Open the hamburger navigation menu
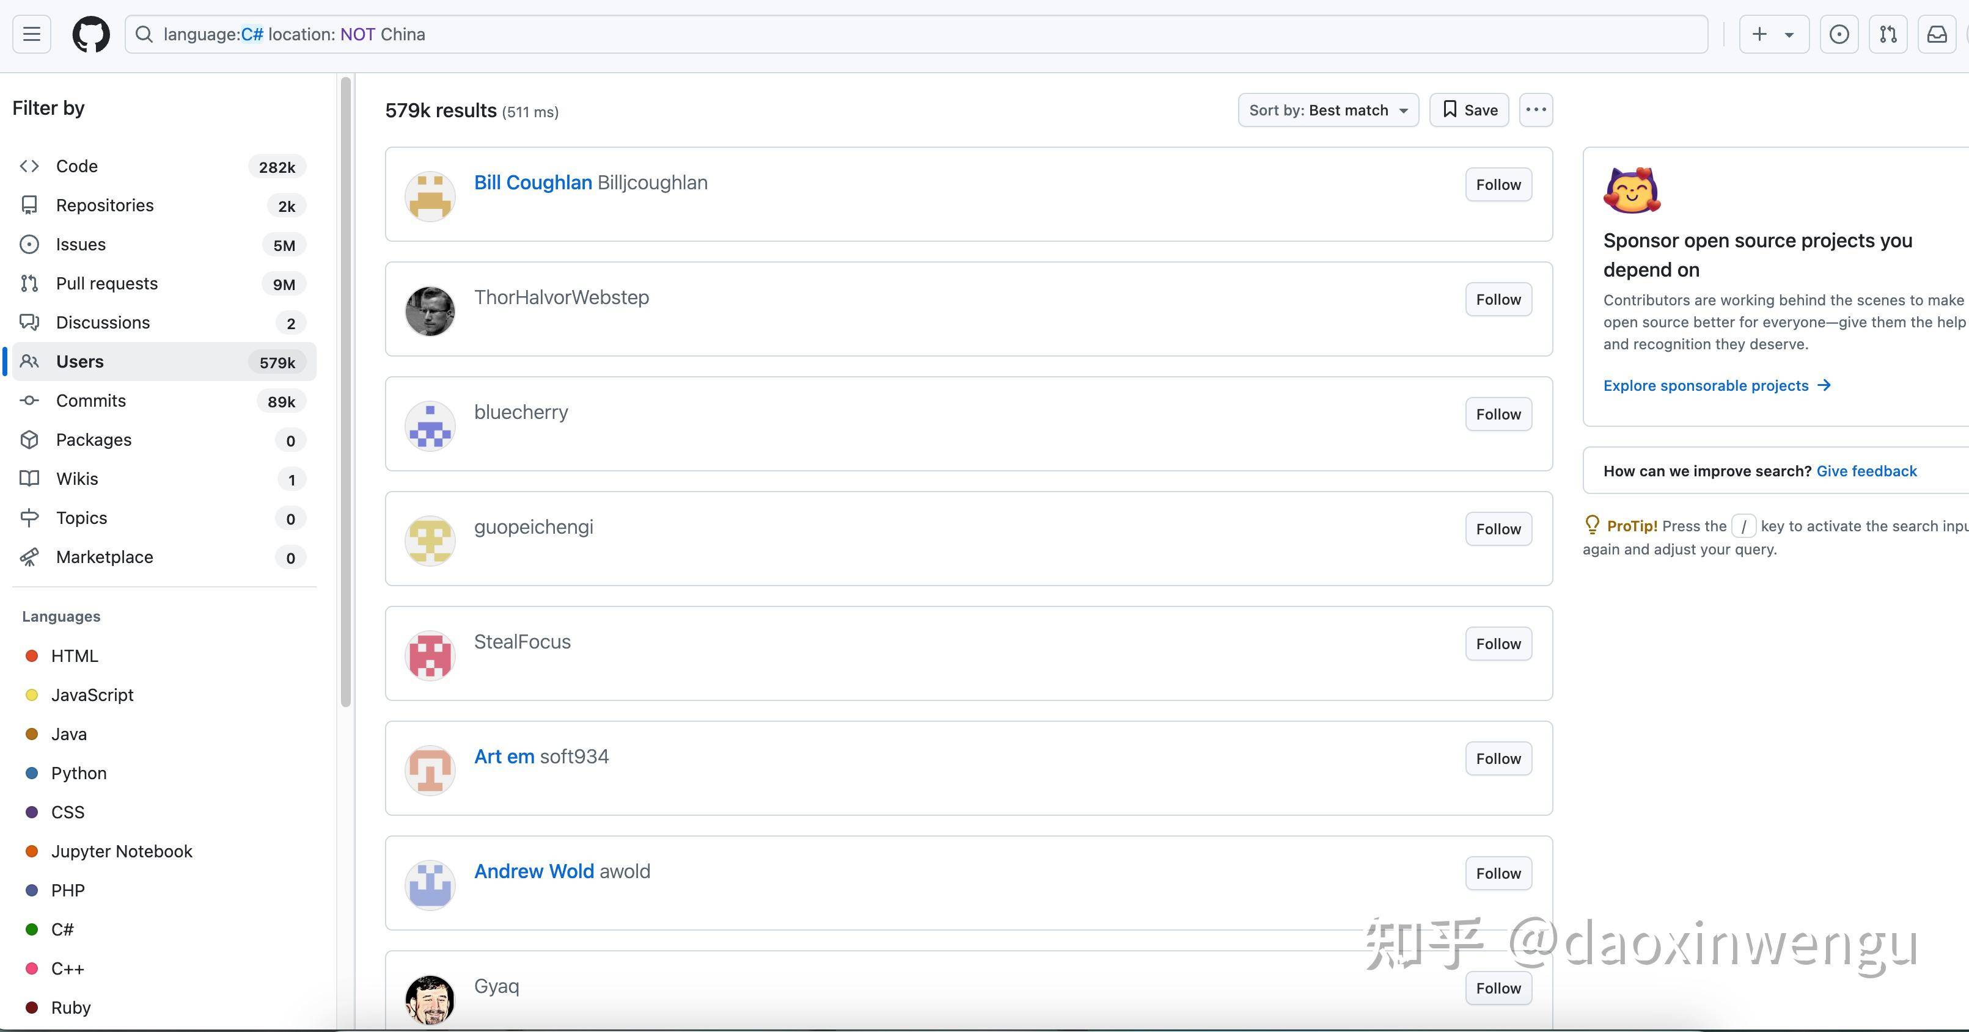Viewport: 1969px width, 1032px height. 31,34
